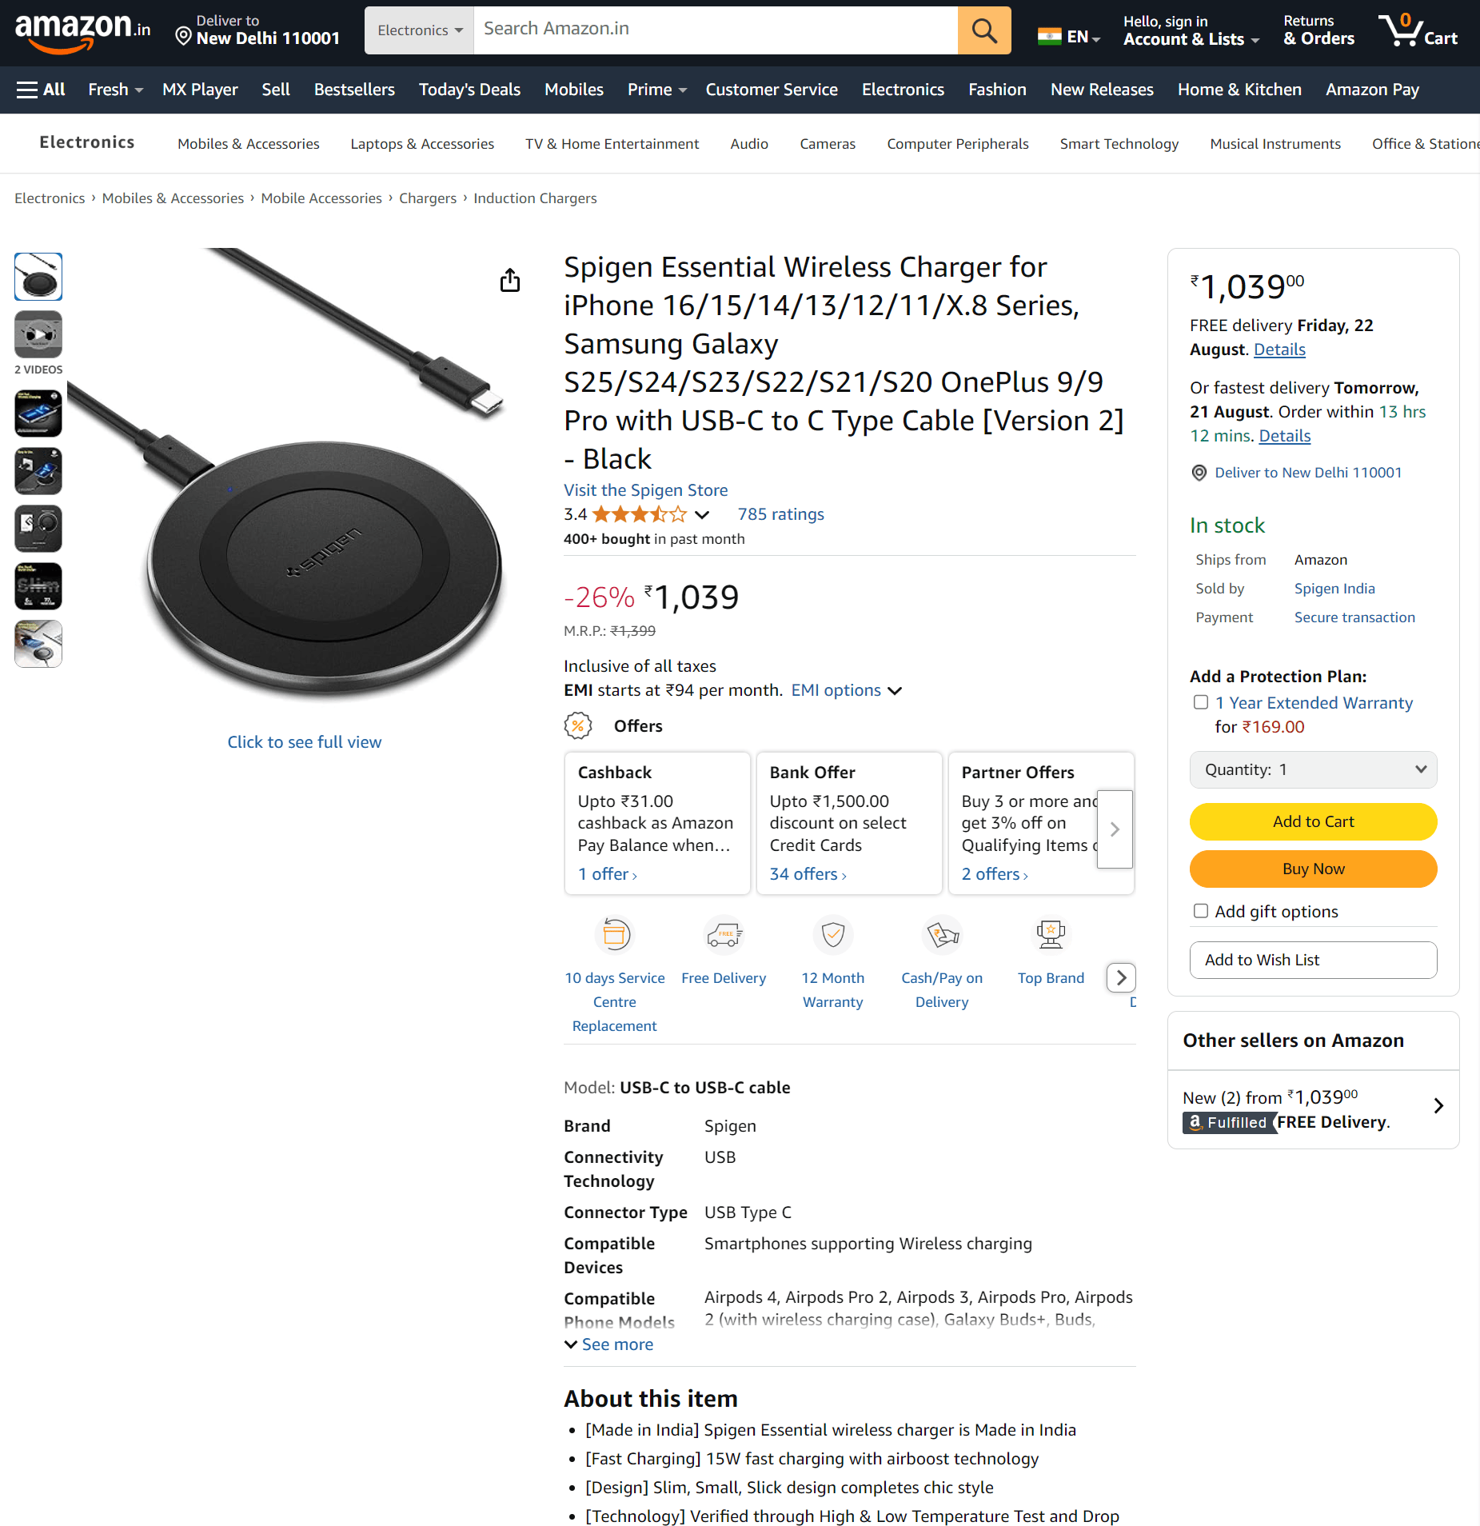This screenshot has height=1526, width=1480.
Task: Open the Quantity dropdown
Action: point(1313,769)
